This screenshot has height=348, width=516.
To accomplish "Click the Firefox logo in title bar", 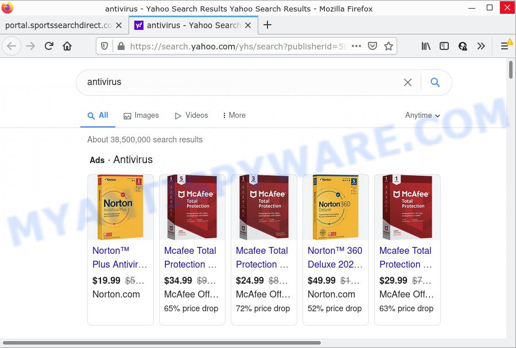I will (7, 7).
